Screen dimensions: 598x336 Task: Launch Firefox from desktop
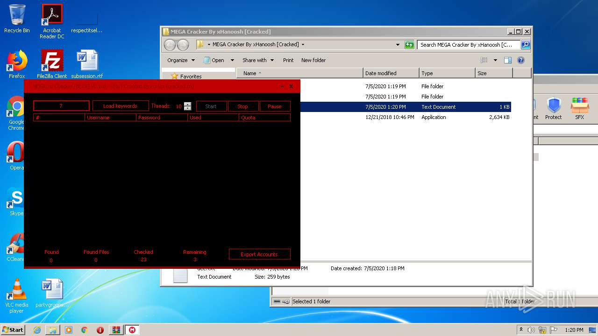(x=17, y=64)
